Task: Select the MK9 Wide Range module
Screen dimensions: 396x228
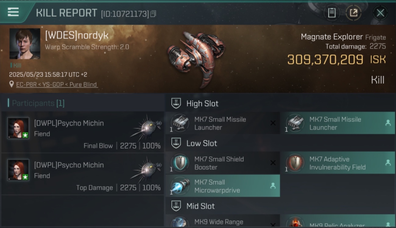Action: tap(223, 221)
